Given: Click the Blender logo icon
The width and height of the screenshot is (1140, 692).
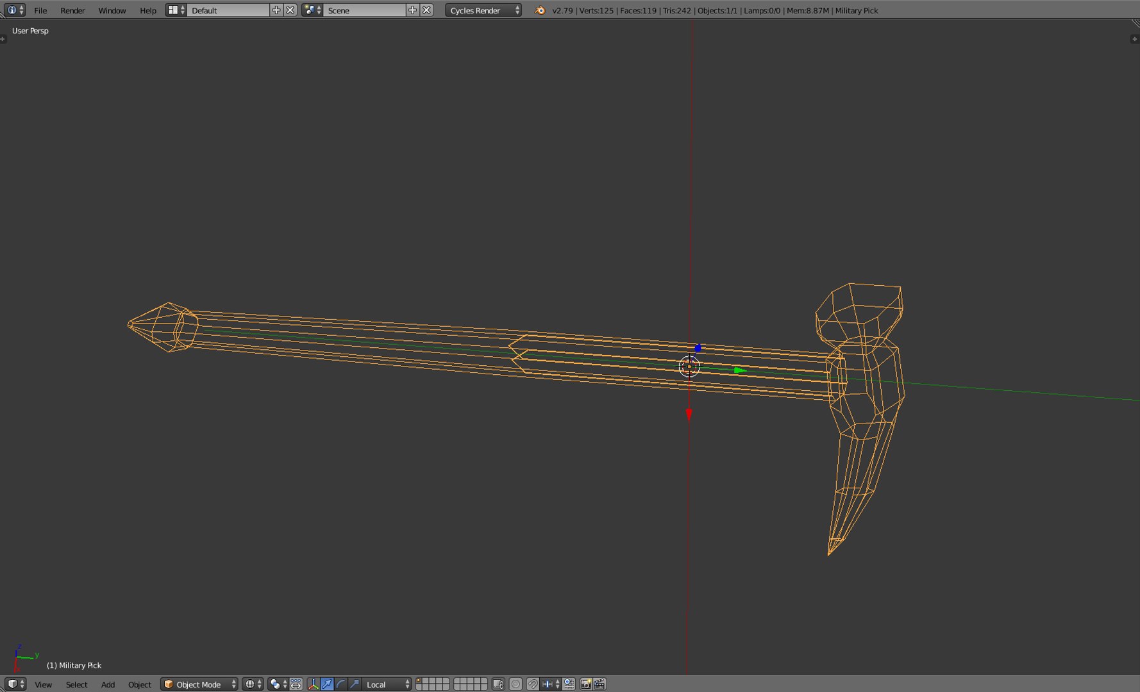Looking at the screenshot, I should tap(540, 10).
